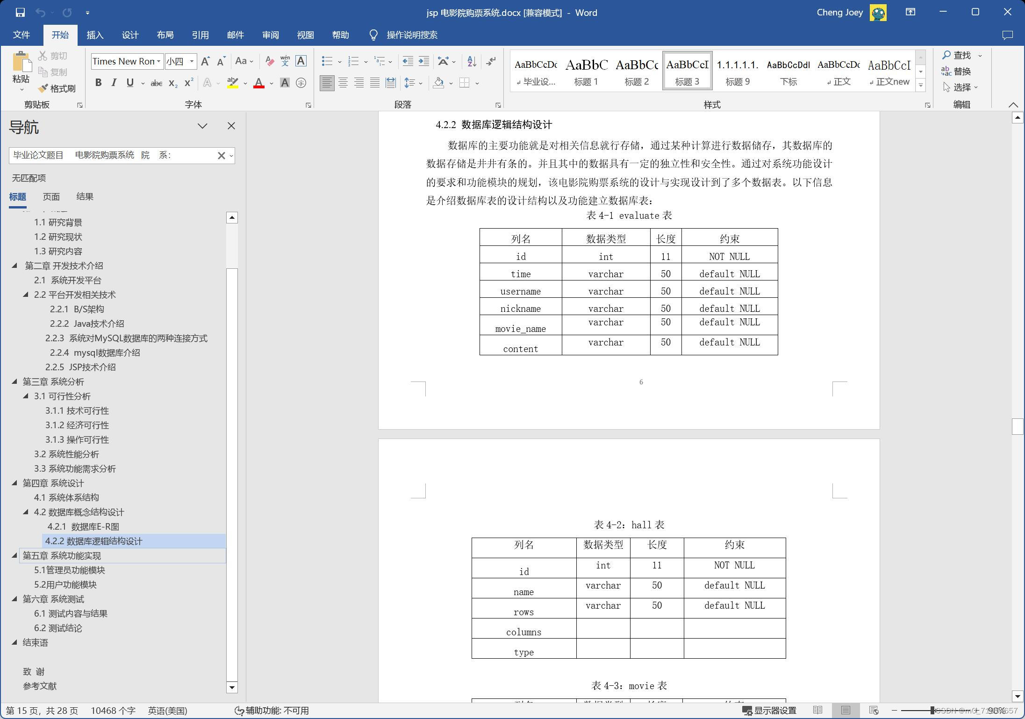The width and height of the screenshot is (1025, 719).
Task: Apply red font color
Action: click(259, 83)
